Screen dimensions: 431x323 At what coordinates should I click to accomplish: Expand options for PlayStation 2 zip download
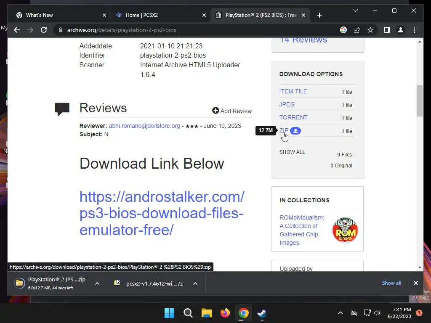(97, 283)
